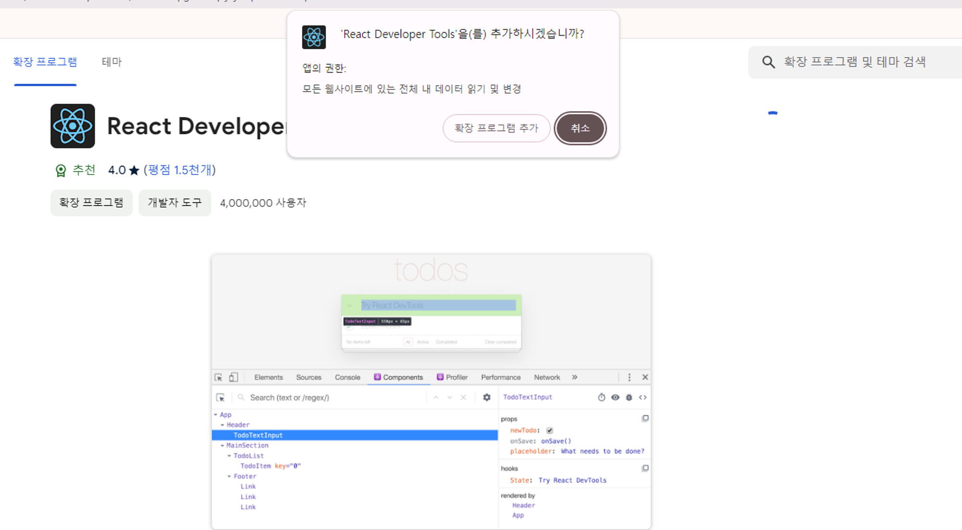Switch to the 테마 tab
This screenshot has width=962, height=530.
point(112,62)
